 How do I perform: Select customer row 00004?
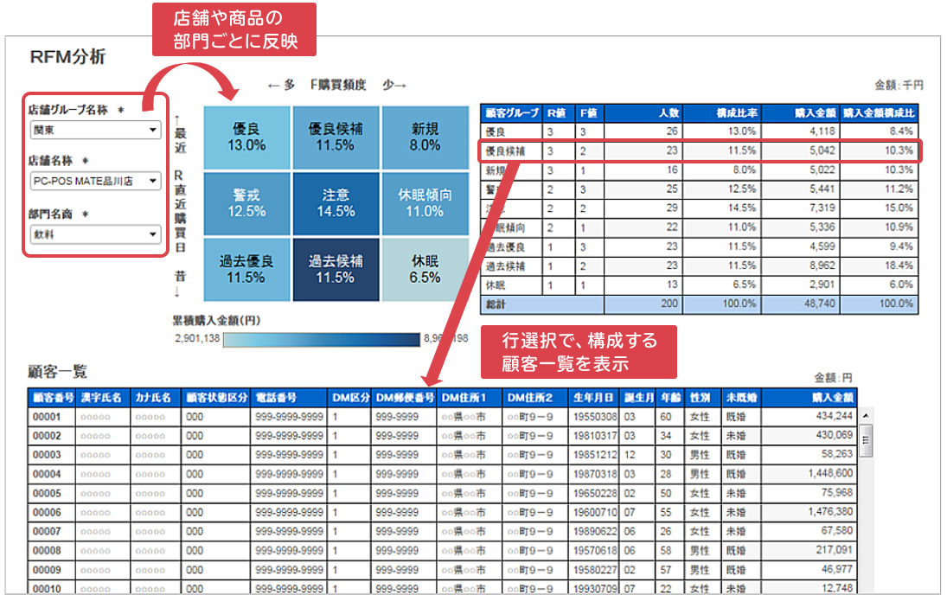pyautogui.click(x=442, y=474)
